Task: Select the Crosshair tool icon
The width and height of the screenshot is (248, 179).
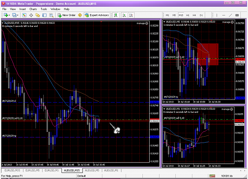Action: 31,15
